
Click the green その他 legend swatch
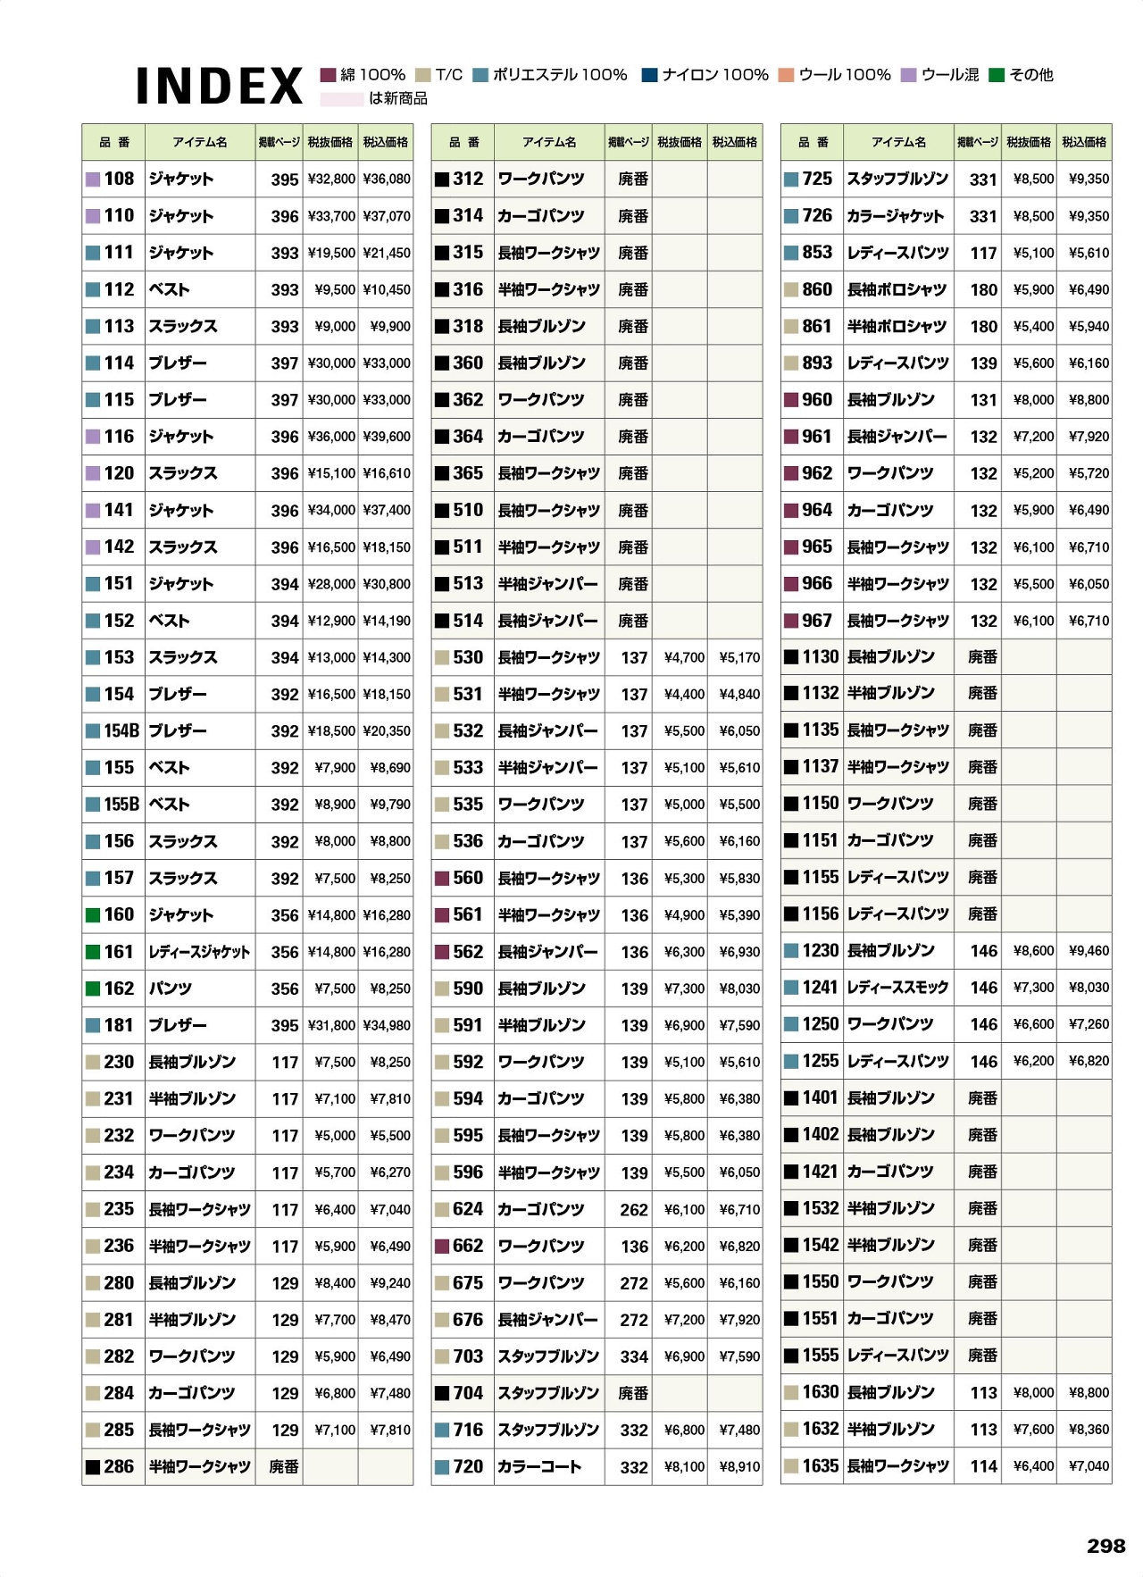(x=997, y=75)
